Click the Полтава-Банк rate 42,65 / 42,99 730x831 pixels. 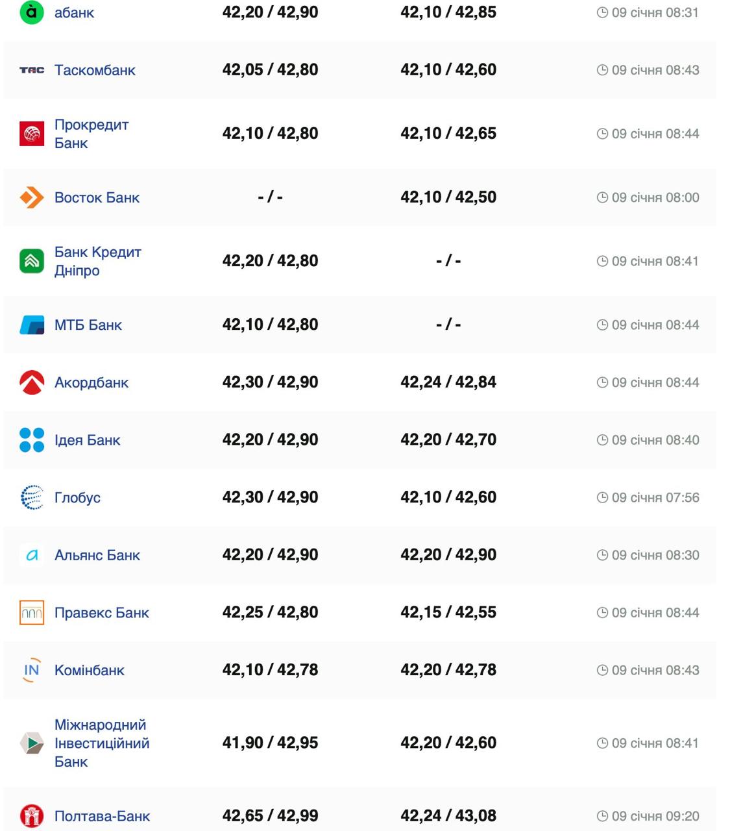click(270, 816)
